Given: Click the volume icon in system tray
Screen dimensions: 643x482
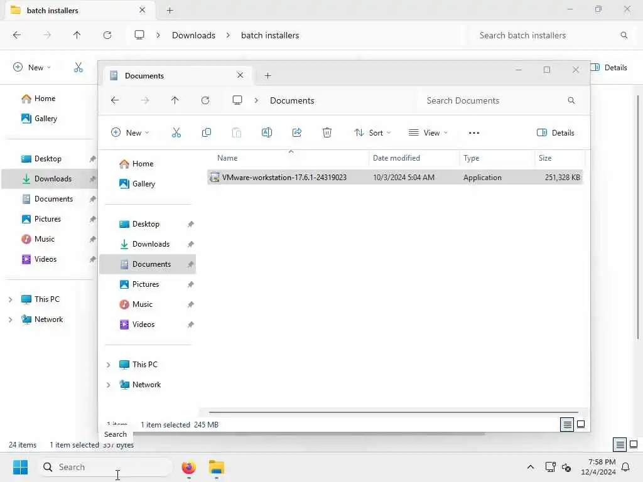Looking at the screenshot, I should click(566, 467).
